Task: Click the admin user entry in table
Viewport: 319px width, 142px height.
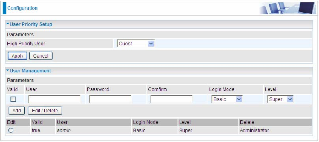Action: 64,131
